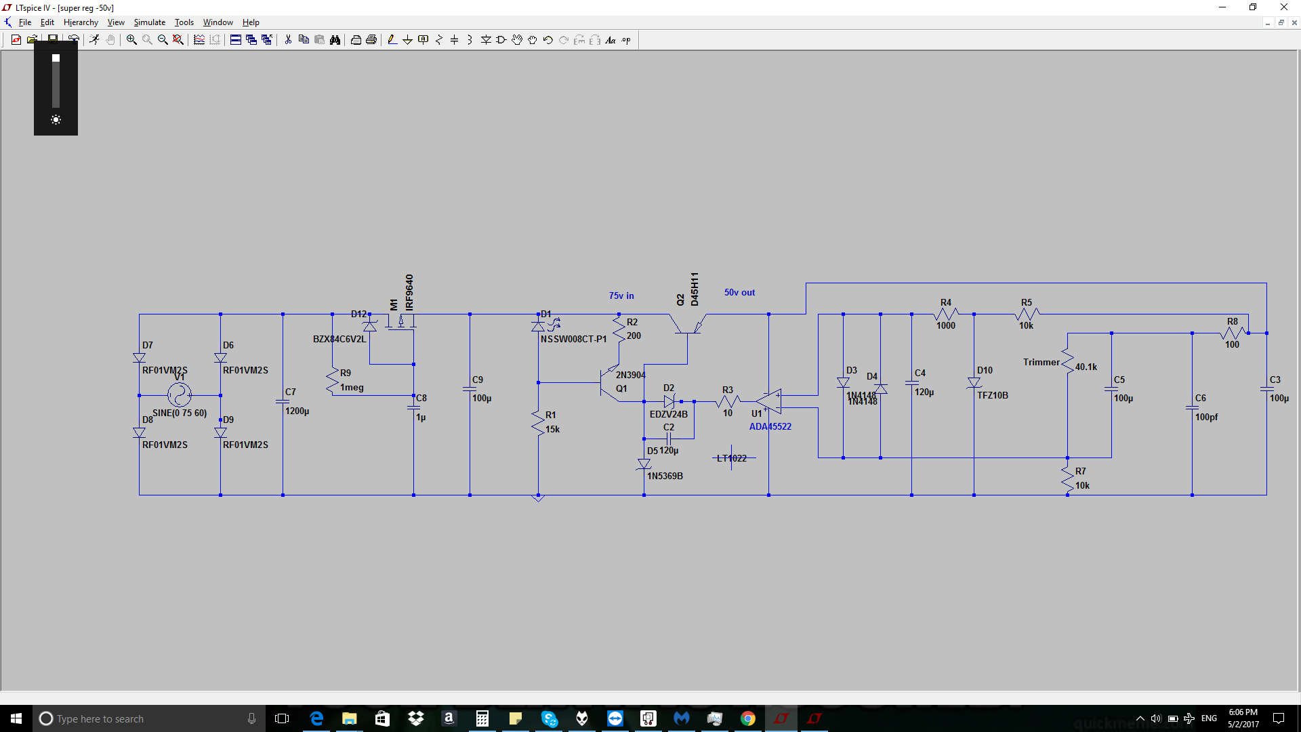Click the 'IRF9640' MOSFET label
The image size is (1301, 732).
(x=409, y=292)
